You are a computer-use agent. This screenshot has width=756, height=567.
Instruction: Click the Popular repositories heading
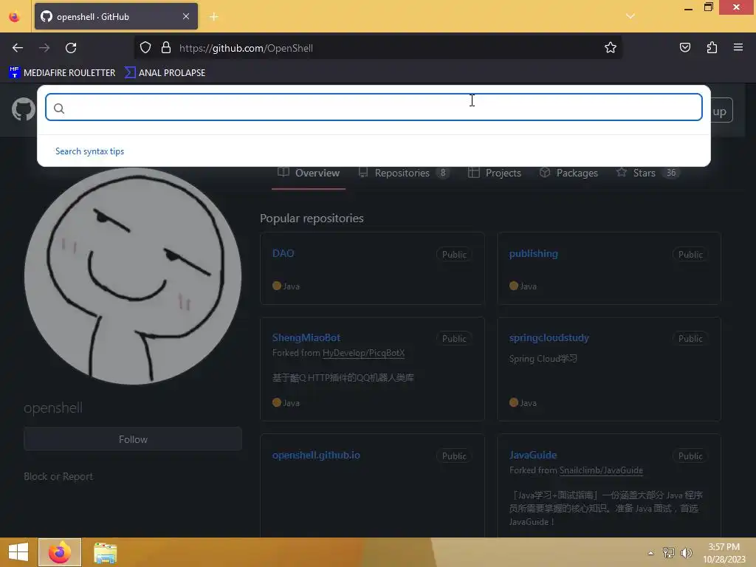tap(312, 219)
